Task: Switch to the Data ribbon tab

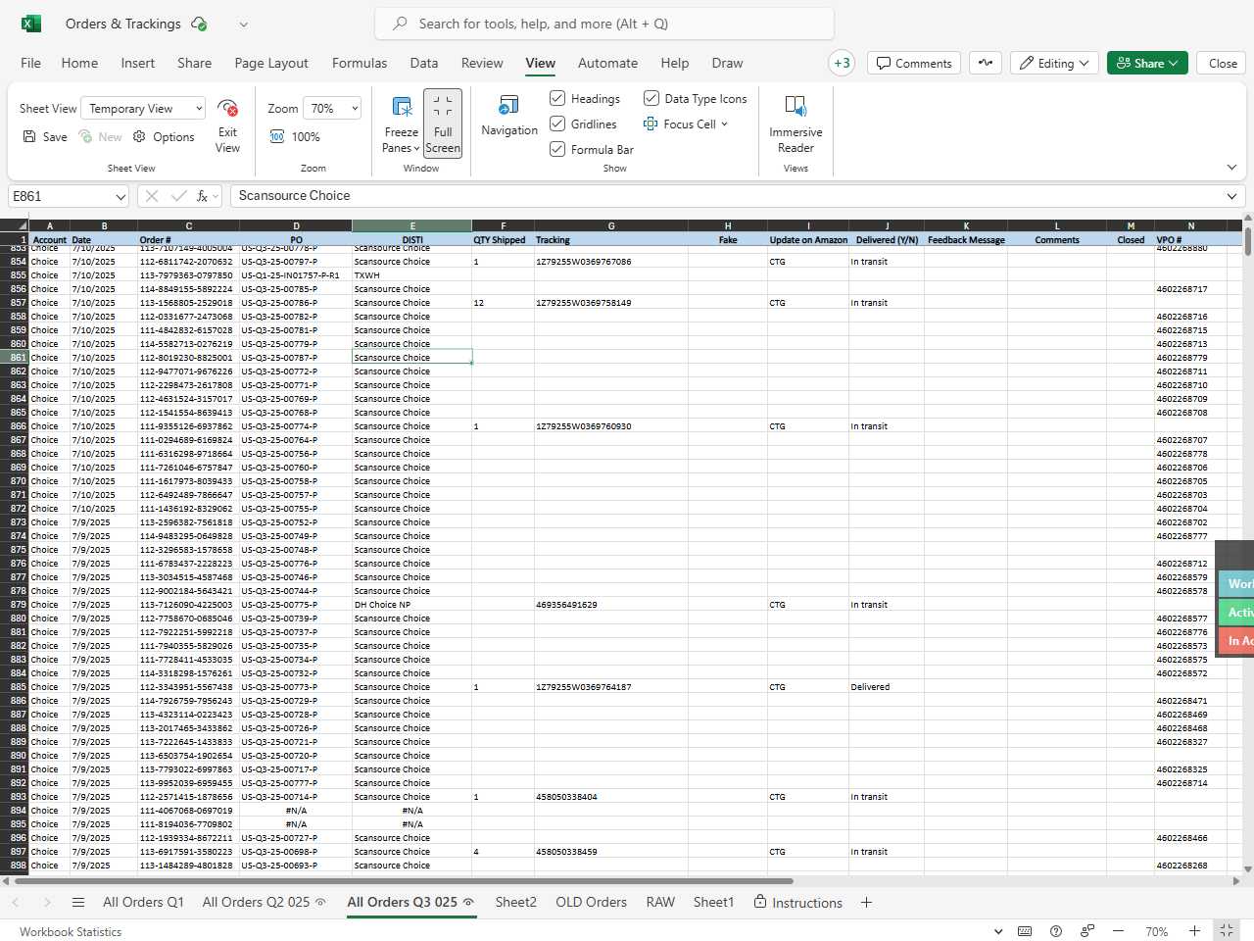Action: (424, 63)
